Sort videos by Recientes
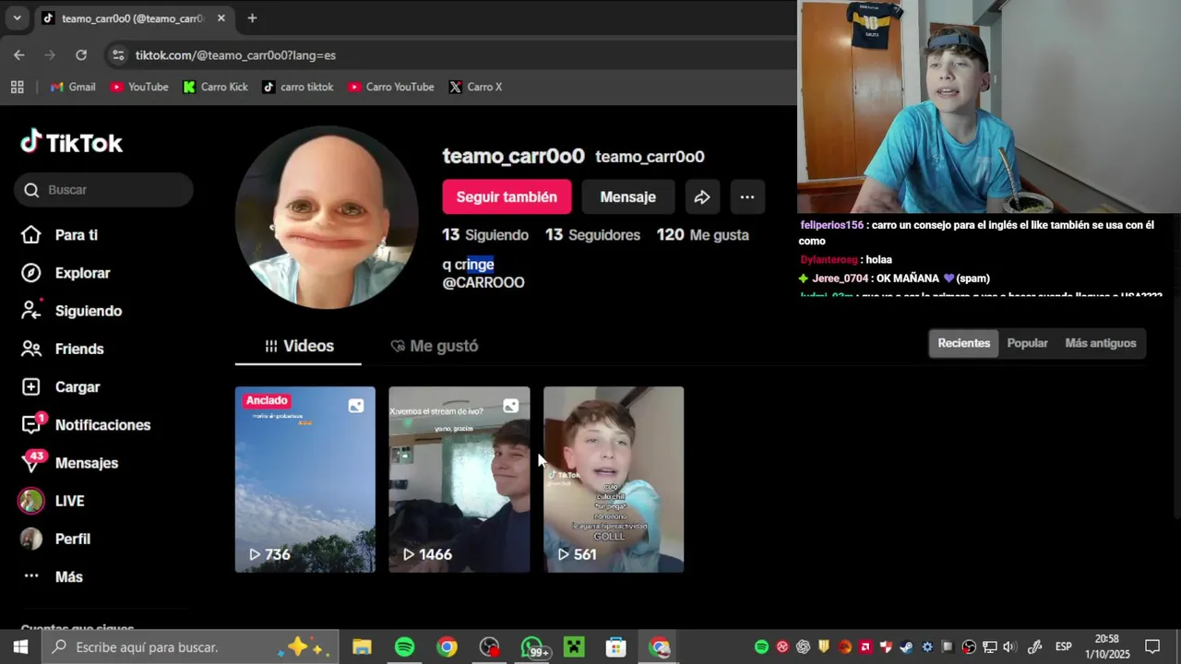Image resolution: width=1181 pixels, height=664 pixels. point(963,343)
